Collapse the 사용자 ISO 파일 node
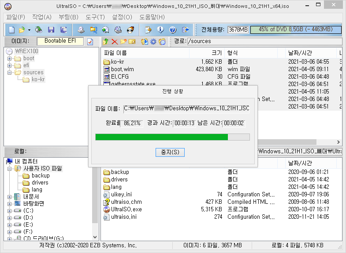Viewport: 346px width, 253px height. point(10,169)
